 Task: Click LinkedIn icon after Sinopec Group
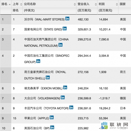click(x=38, y=61)
